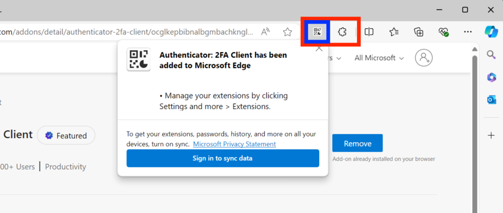
Task: Launch Copilot from the toolbar
Action: pos(491,32)
